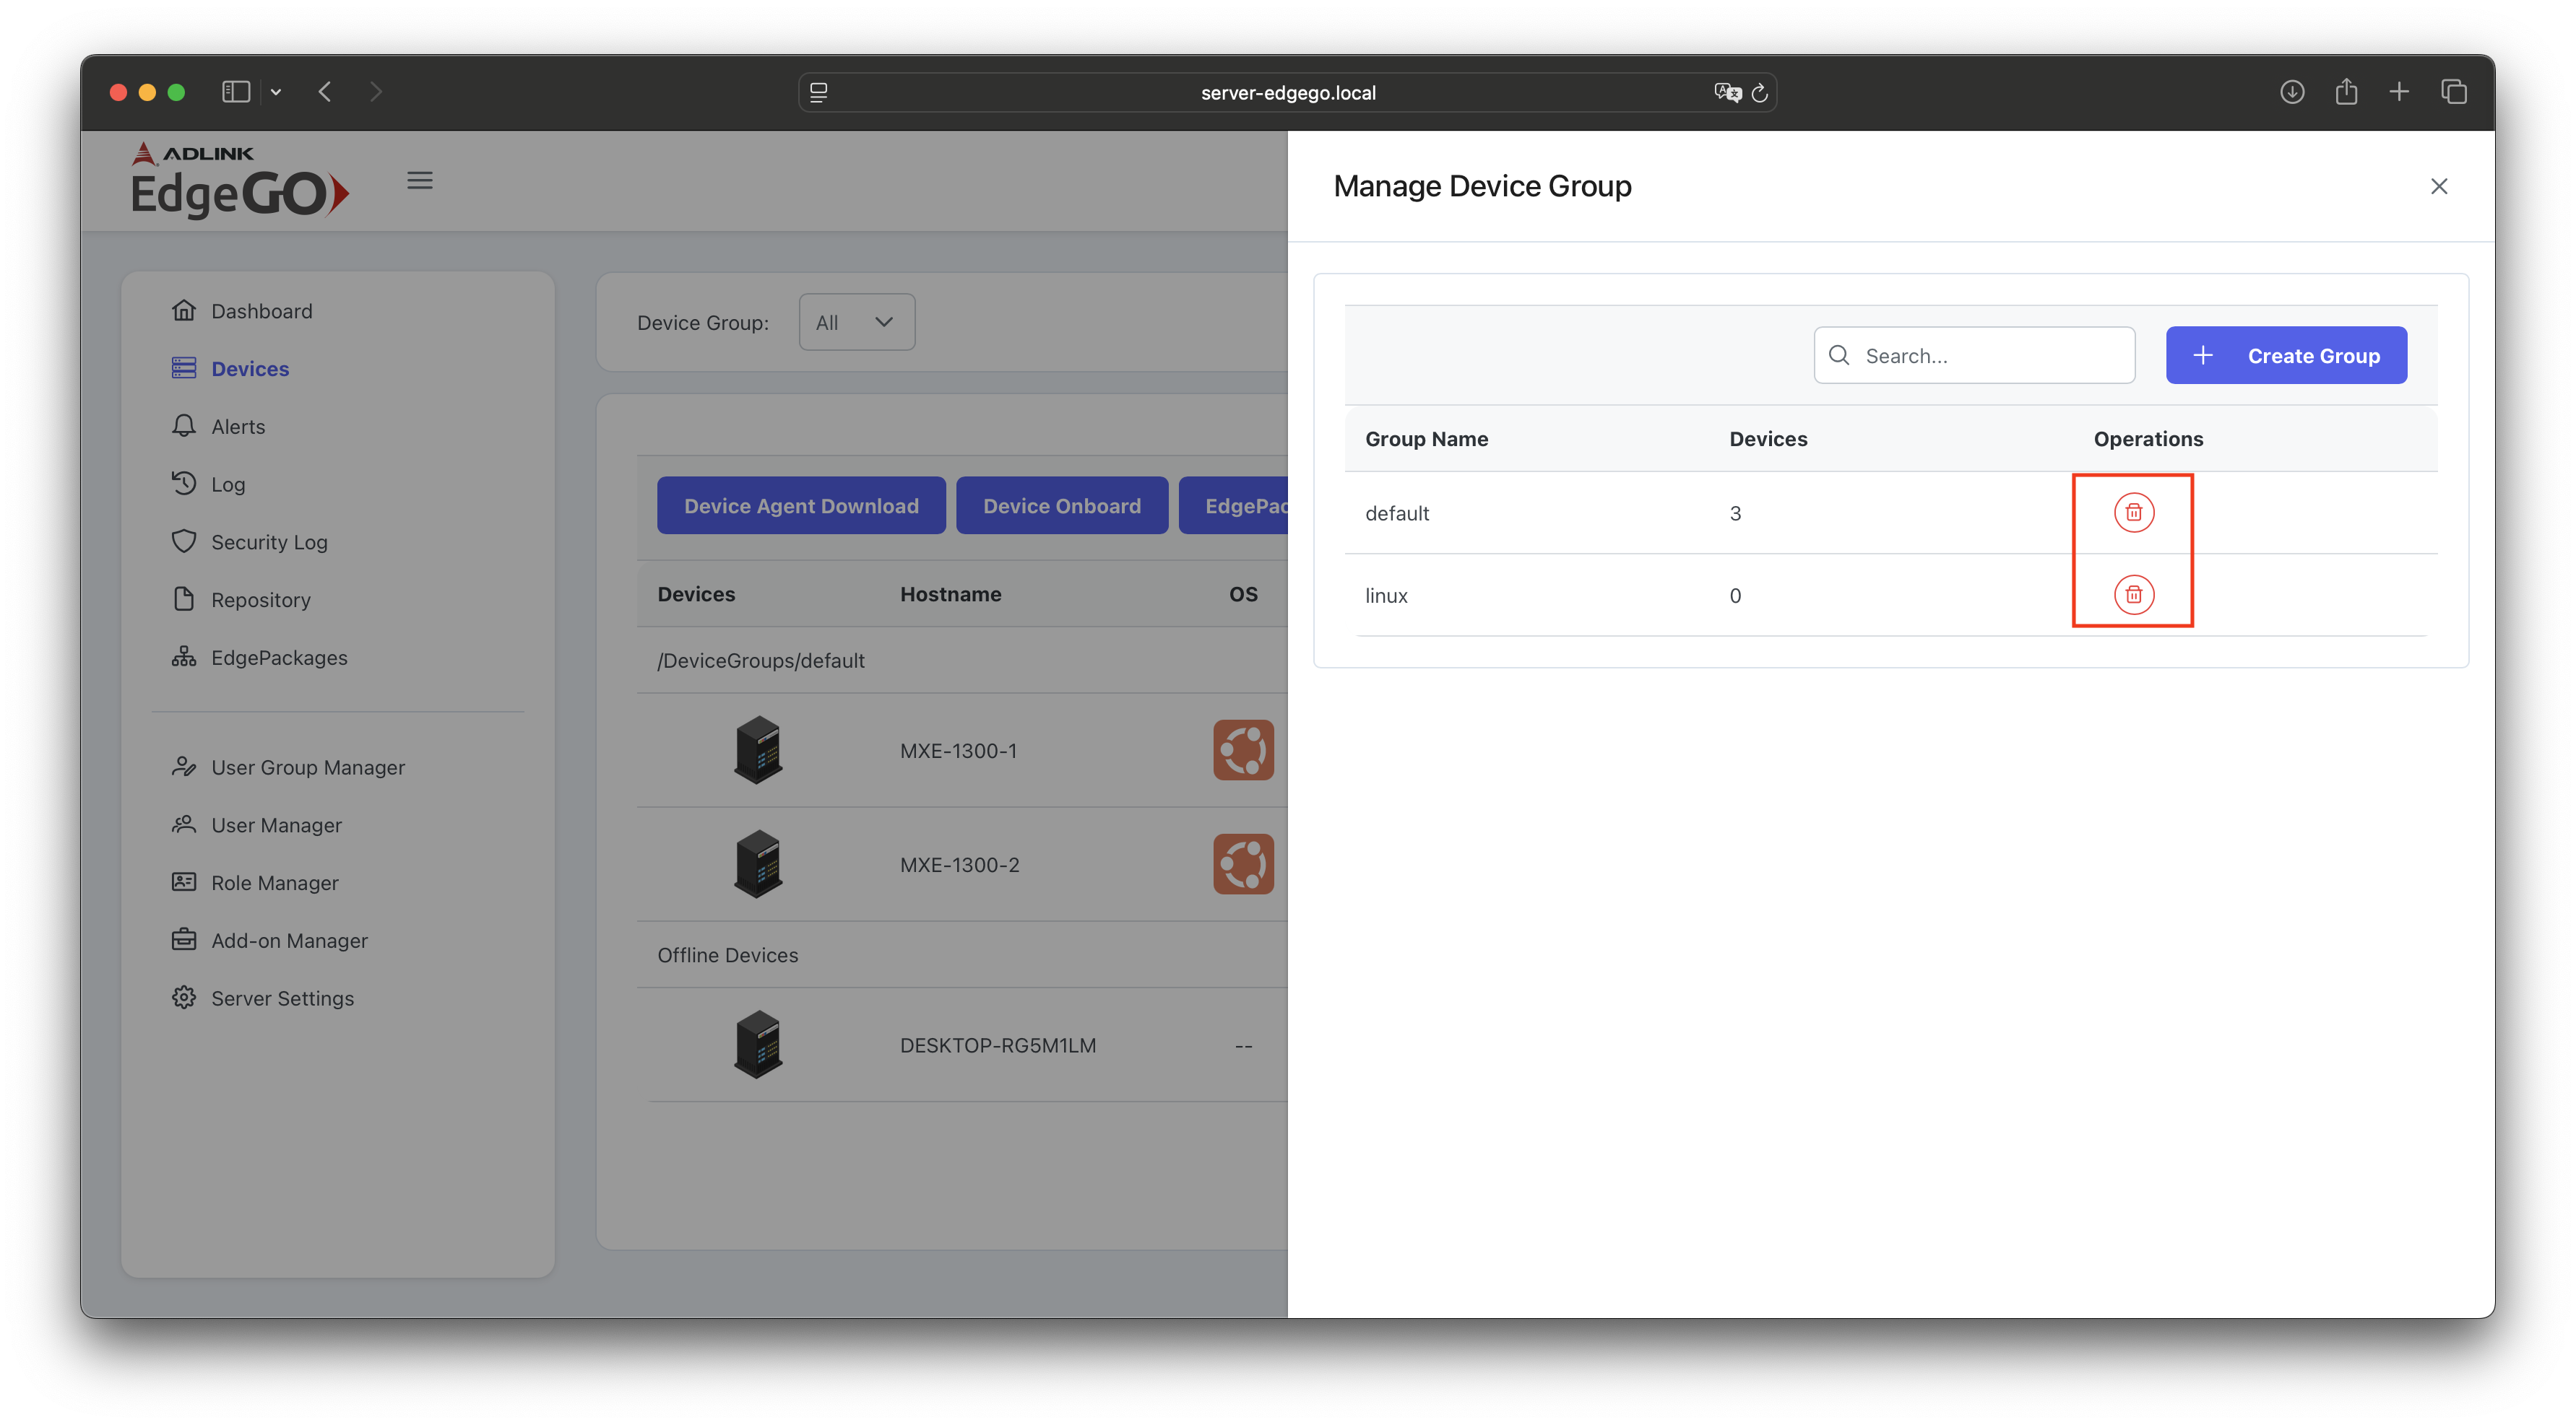This screenshot has width=2576, height=1425.
Task: Click the EdgePackages hierarchy icon
Action: (184, 656)
